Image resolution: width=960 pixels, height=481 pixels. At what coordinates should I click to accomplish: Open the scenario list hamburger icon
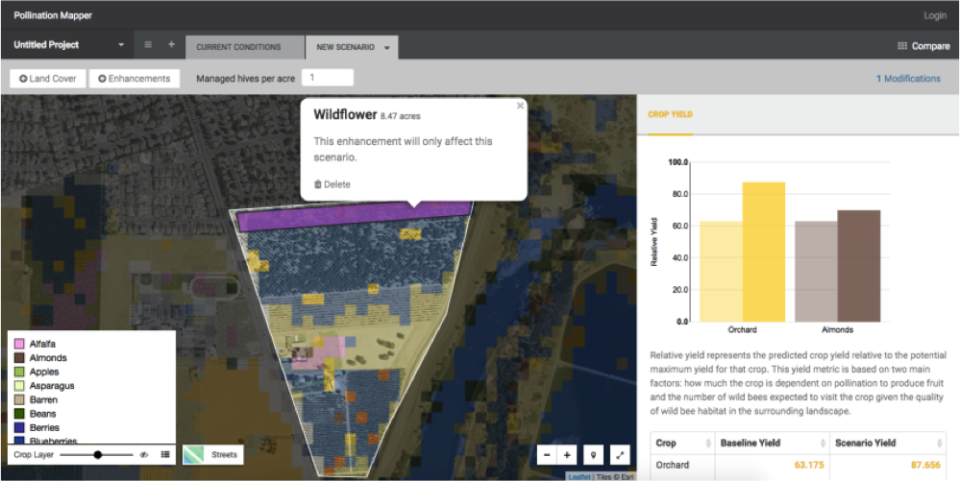click(x=148, y=45)
